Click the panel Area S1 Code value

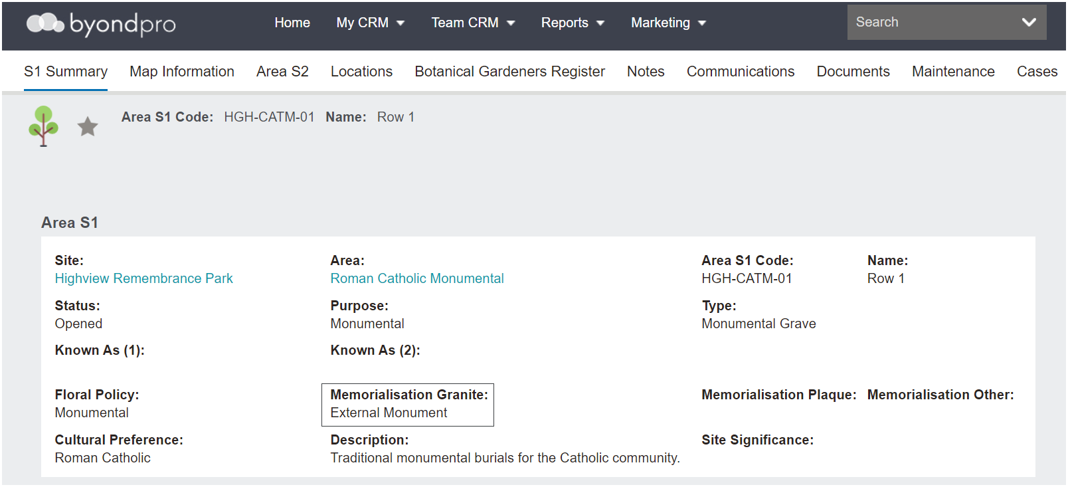(747, 278)
